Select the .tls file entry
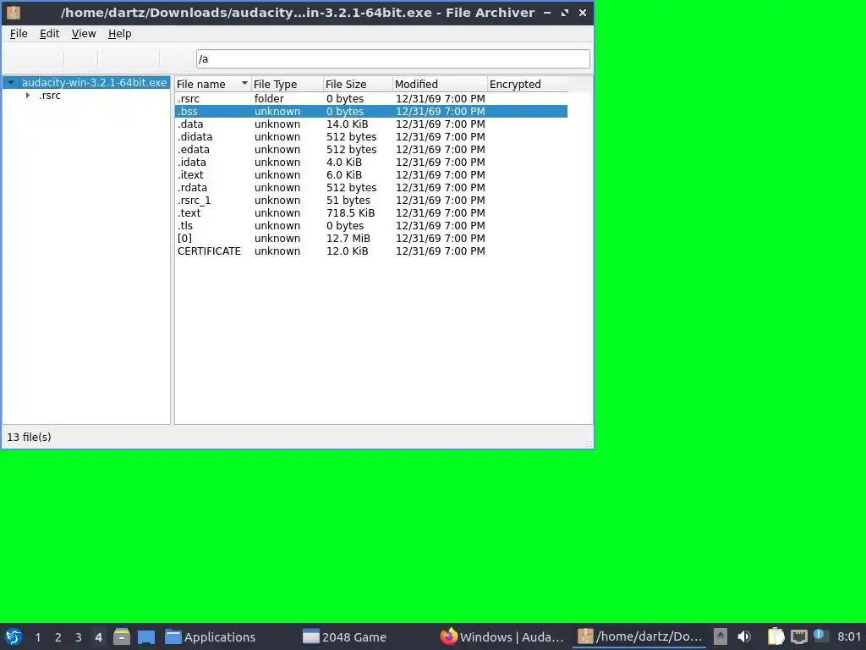The height and width of the screenshot is (650, 866). point(371,225)
